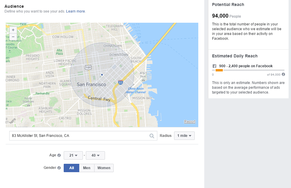Click the map center location pin
Image resolution: width=291 pixels, height=188 pixels.
102,74
